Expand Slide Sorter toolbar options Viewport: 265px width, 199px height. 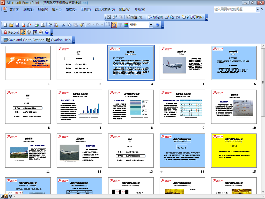coord(207,17)
